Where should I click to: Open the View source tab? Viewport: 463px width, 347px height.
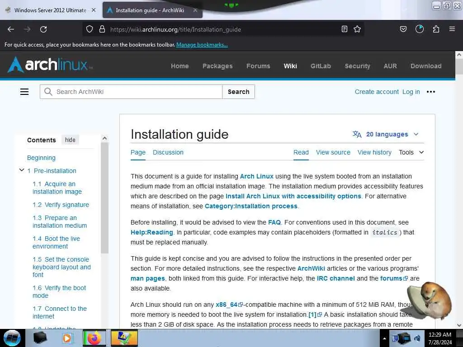click(333, 152)
